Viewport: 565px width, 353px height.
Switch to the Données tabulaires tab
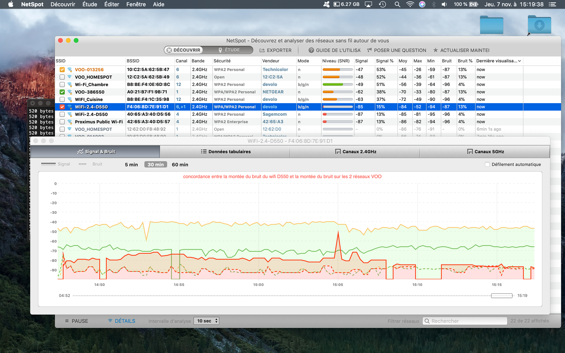[225, 151]
